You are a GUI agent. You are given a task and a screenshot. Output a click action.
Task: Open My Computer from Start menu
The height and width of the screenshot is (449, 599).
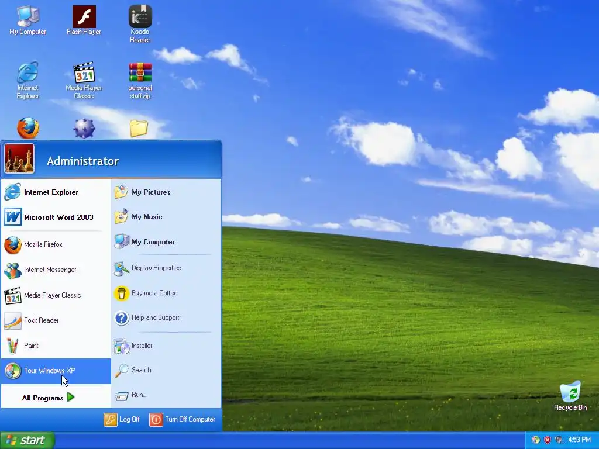(x=166, y=241)
